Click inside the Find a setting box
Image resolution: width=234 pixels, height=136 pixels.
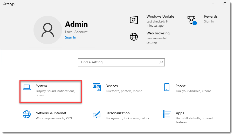coord(121,62)
